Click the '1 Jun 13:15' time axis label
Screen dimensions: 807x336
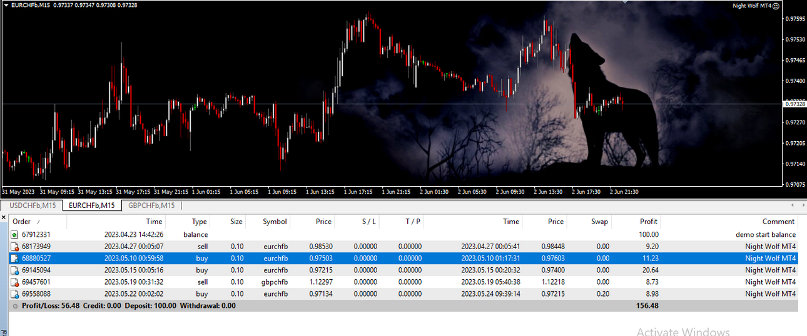pyautogui.click(x=320, y=192)
